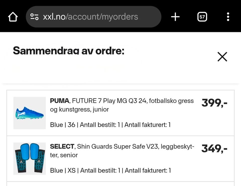The height and width of the screenshot is (186, 241).
Task: Open the browser three-dot menu
Action: (x=228, y=17)
